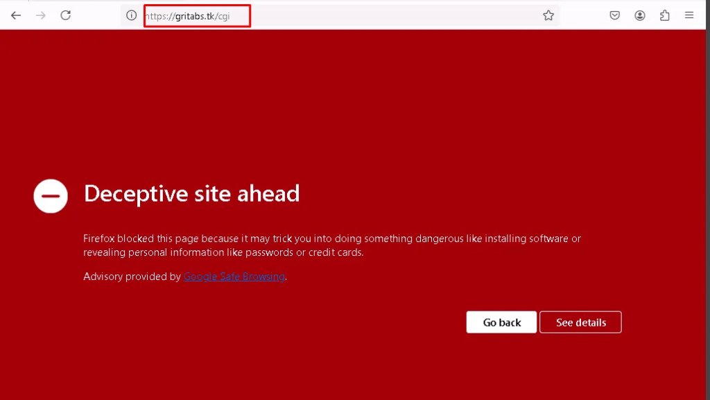Reload the current page
Screen dimensions: 710x400
66,15
